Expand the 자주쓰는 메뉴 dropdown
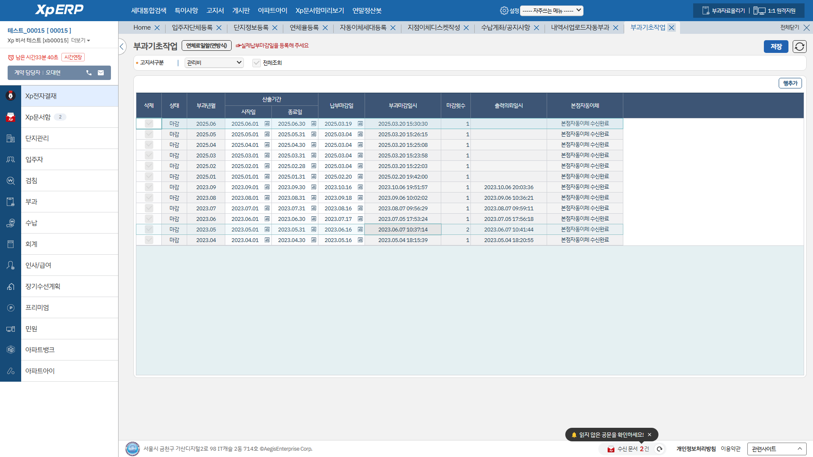The height and width of the screenshot is (457, 813). (x=552, y=11)
